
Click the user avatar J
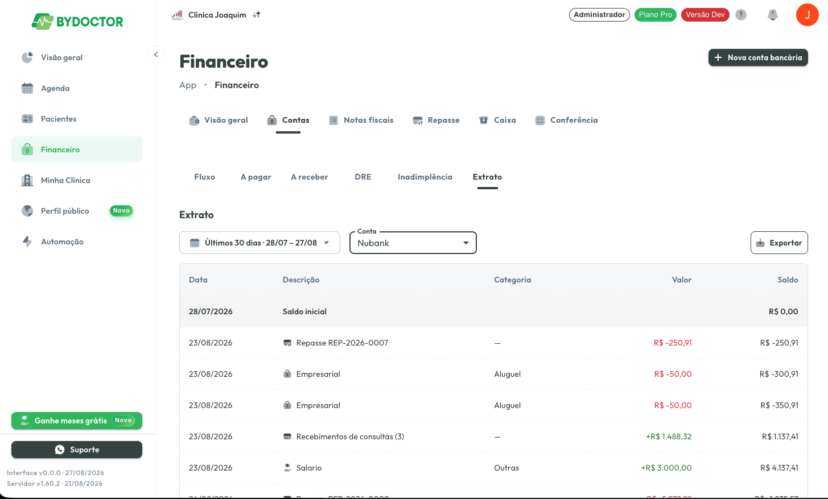point(807,15)
